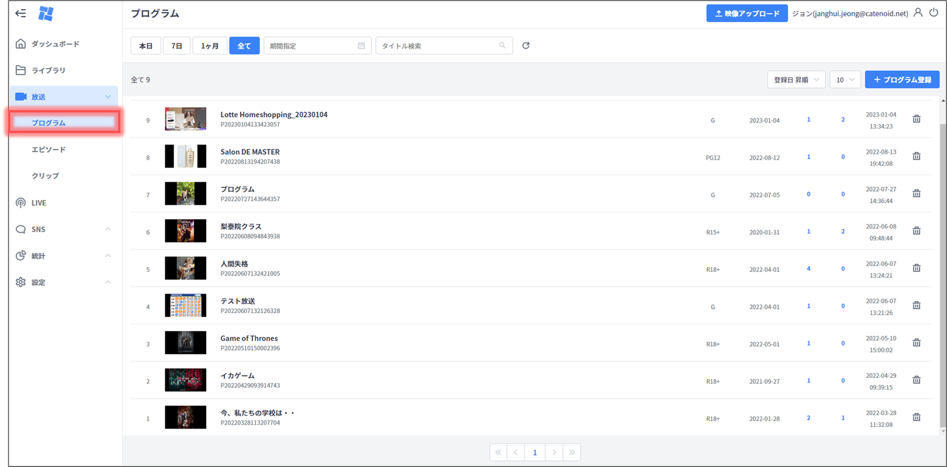Collapse sidebar with the back arrow icon
Screen dimensions: 947x467
[x=21, y=13]
